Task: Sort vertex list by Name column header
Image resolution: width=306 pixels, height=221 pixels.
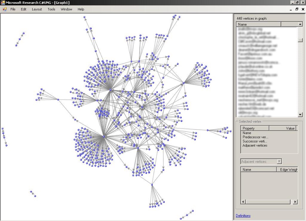Action: click(x=259, y=24)
